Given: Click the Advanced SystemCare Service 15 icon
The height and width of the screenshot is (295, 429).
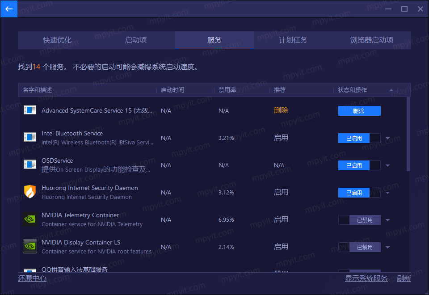Looking at the screenshot, I should pos(30,110).
